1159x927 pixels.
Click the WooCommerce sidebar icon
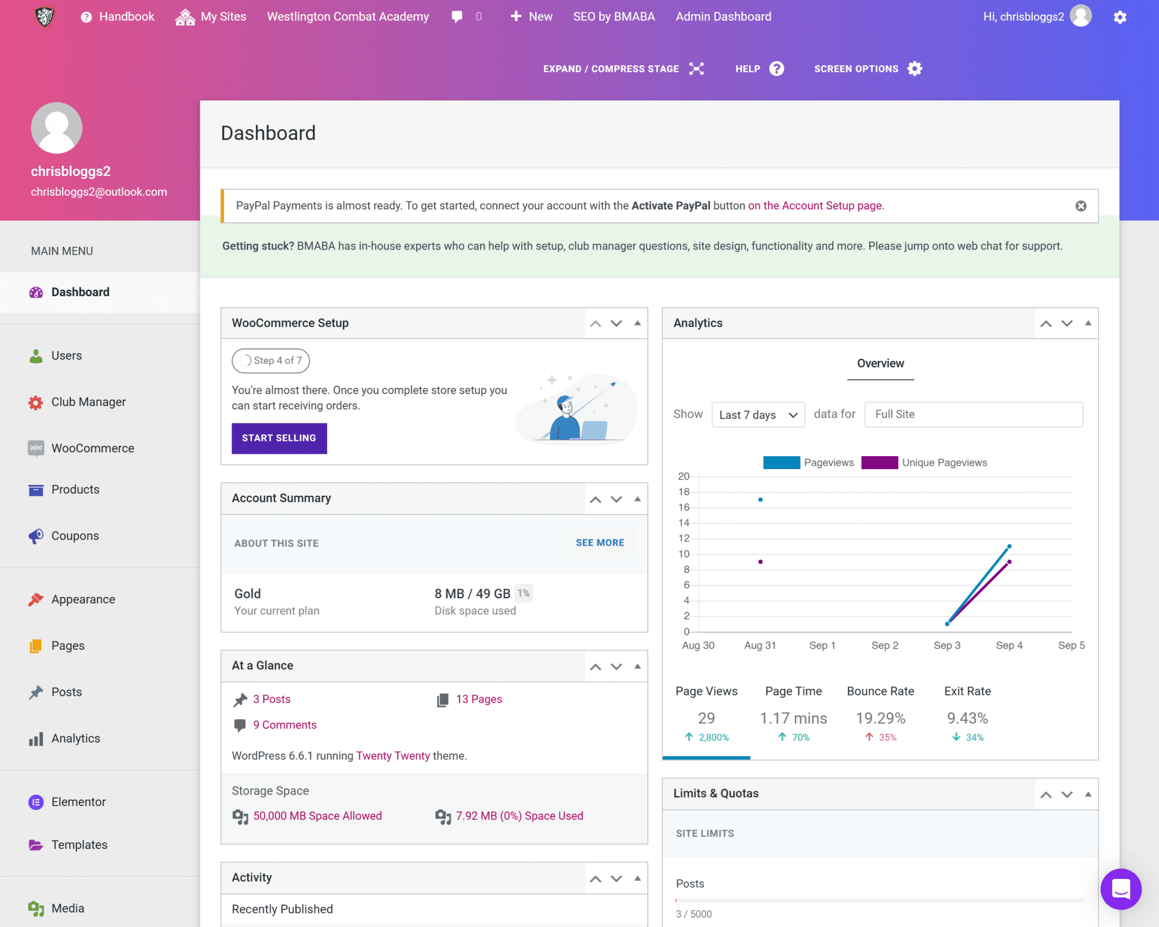36,448
